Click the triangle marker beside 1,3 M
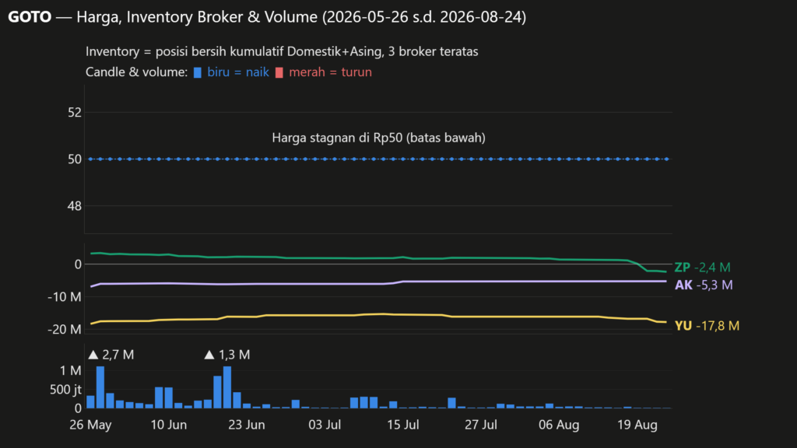 [x=209, y=355]
